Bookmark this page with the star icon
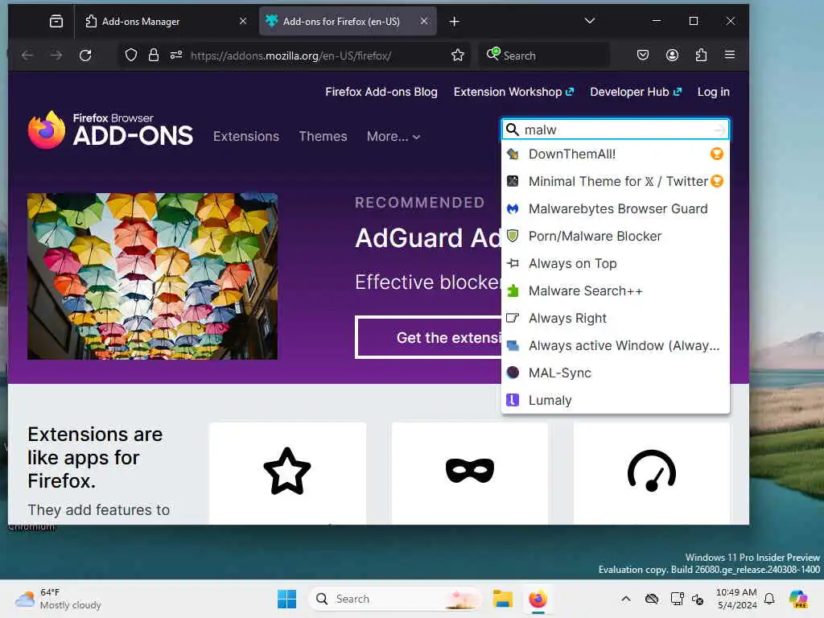The width and height of the screenshot is (824, 618). click(x=458, y=56)
